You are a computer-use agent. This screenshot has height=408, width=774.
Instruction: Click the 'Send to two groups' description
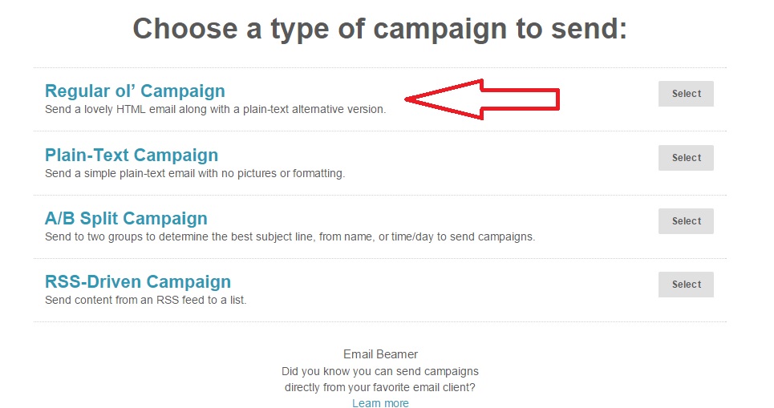tap(290, 236)
